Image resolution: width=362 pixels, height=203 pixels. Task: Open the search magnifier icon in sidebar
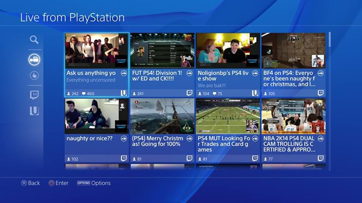(34, 40)
